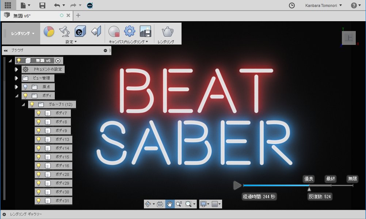Set render quality to 無限
This screenshot has width=366, height=219.
tap(352, 178)
